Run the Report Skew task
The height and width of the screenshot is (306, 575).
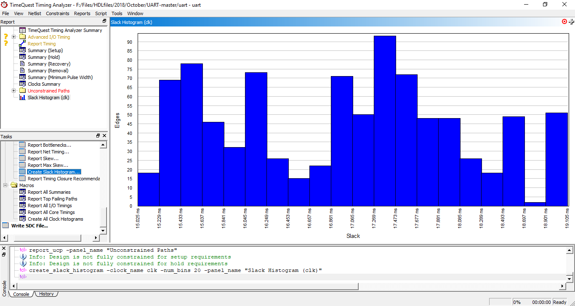click(x=43, y=158)
